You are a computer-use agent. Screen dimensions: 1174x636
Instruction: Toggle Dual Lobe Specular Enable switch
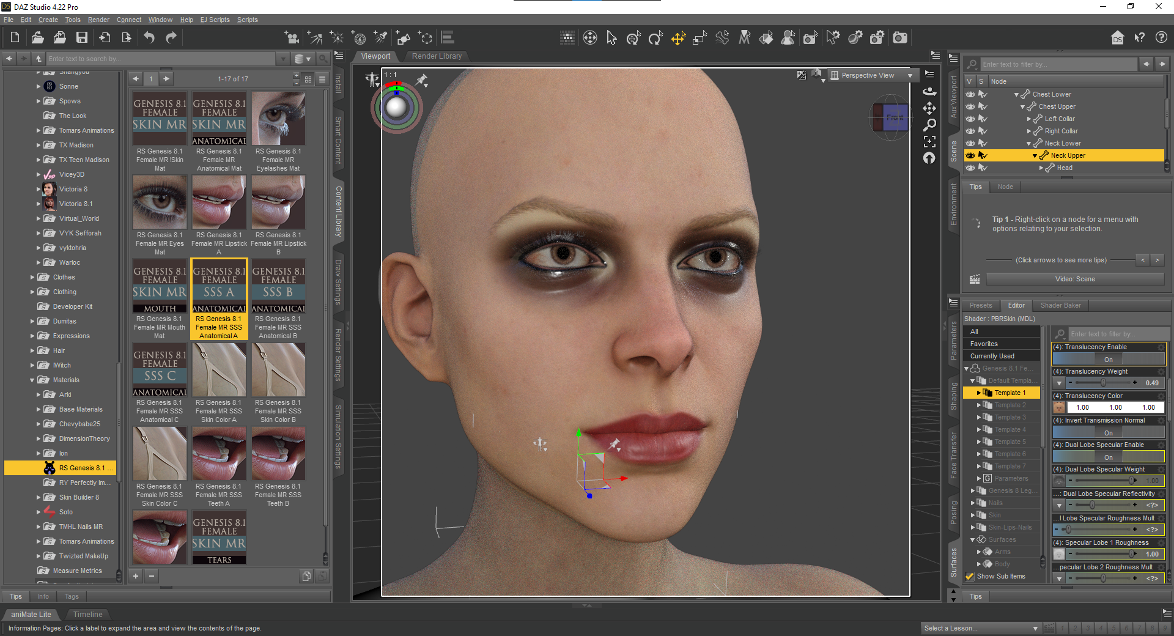1108,457
